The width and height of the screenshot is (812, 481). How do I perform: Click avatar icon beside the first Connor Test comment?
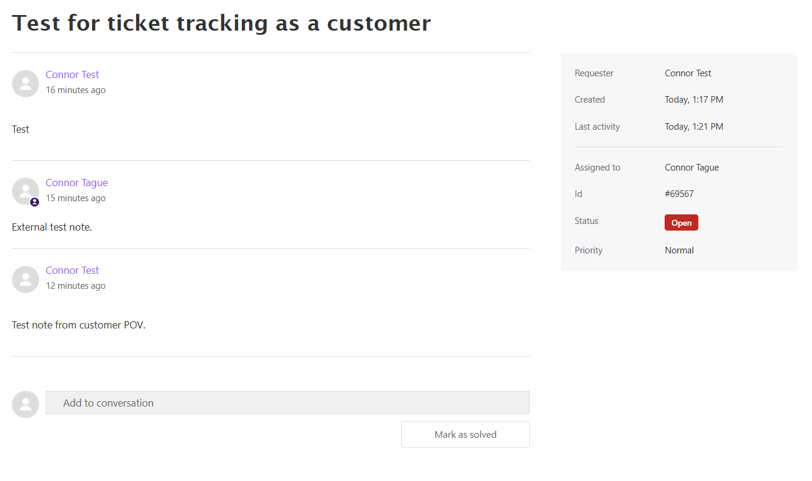point(25,83)
